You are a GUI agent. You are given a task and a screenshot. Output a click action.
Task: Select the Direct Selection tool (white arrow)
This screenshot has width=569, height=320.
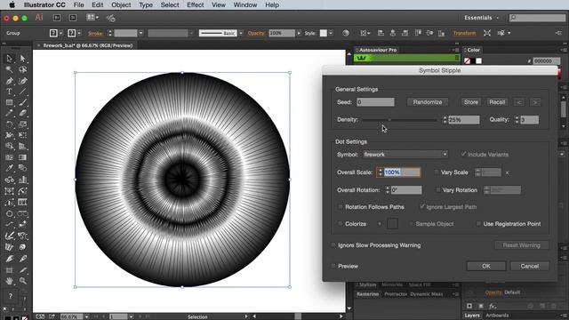click(22, 59)
